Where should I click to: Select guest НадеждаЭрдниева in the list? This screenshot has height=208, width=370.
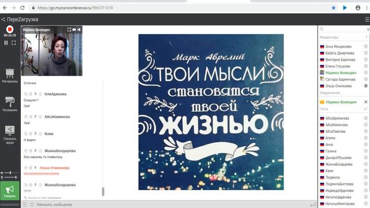tap(339, 191)
